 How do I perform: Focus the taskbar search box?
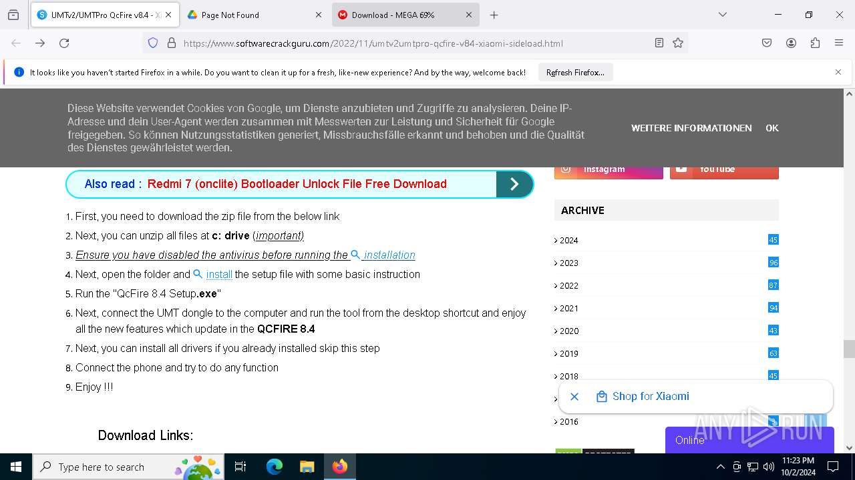(130, 467)
